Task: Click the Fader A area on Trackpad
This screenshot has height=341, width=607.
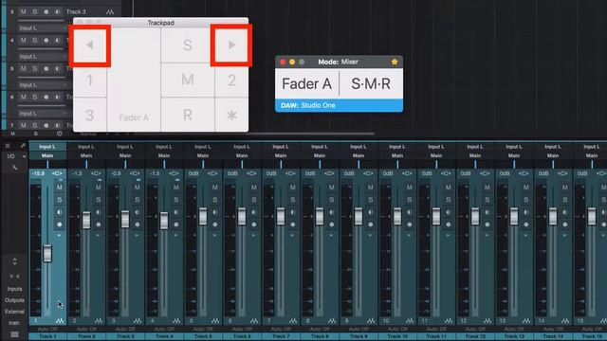Action: coord(134,80)
